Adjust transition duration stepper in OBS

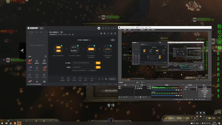(x=196, y=89)
